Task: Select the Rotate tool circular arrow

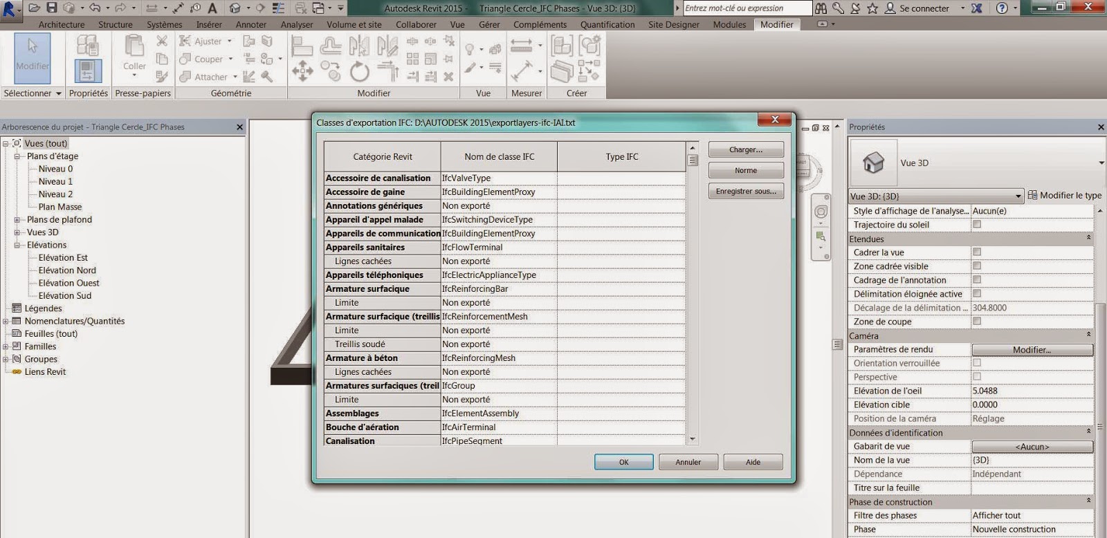Action: pyautogui.click(x=359, y=71)
